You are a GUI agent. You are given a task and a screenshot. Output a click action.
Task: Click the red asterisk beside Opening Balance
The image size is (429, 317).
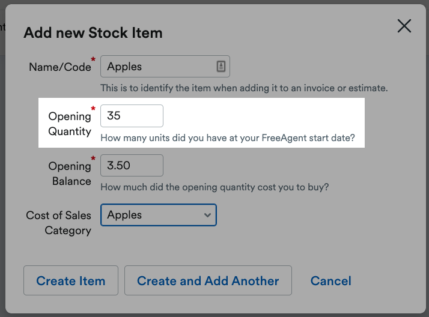93,158
